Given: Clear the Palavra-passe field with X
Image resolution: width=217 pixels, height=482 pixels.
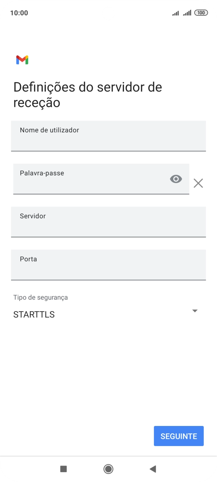Looking at the screenshot, I should 198,183.
